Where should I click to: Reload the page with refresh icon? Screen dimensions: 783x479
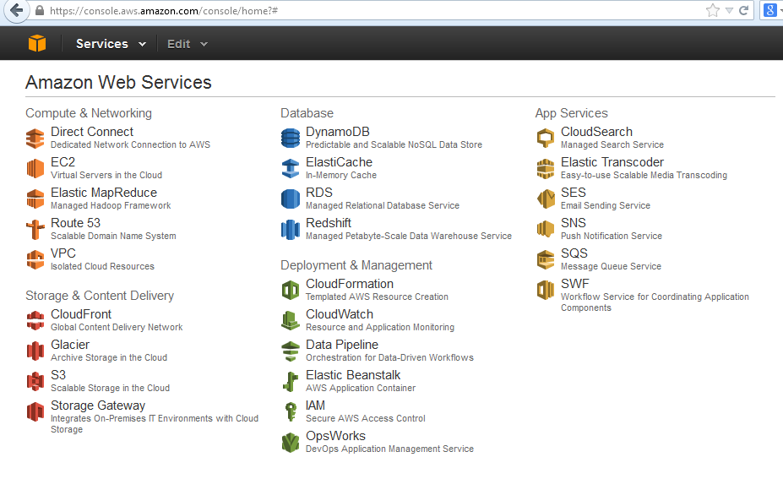click(743, 10)
